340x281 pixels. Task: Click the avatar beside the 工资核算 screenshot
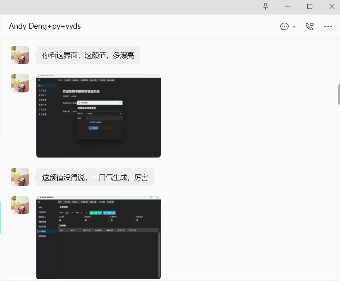[x=20, y=206]
